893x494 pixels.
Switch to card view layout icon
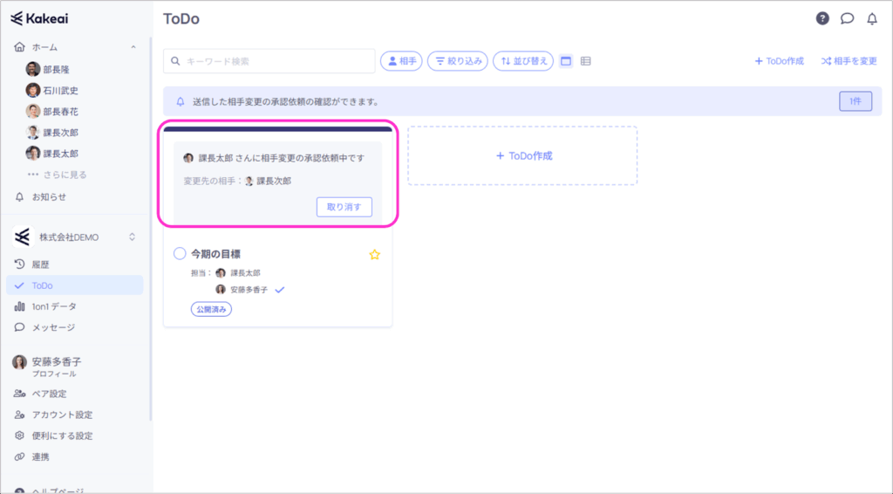[x=566, y=61]
